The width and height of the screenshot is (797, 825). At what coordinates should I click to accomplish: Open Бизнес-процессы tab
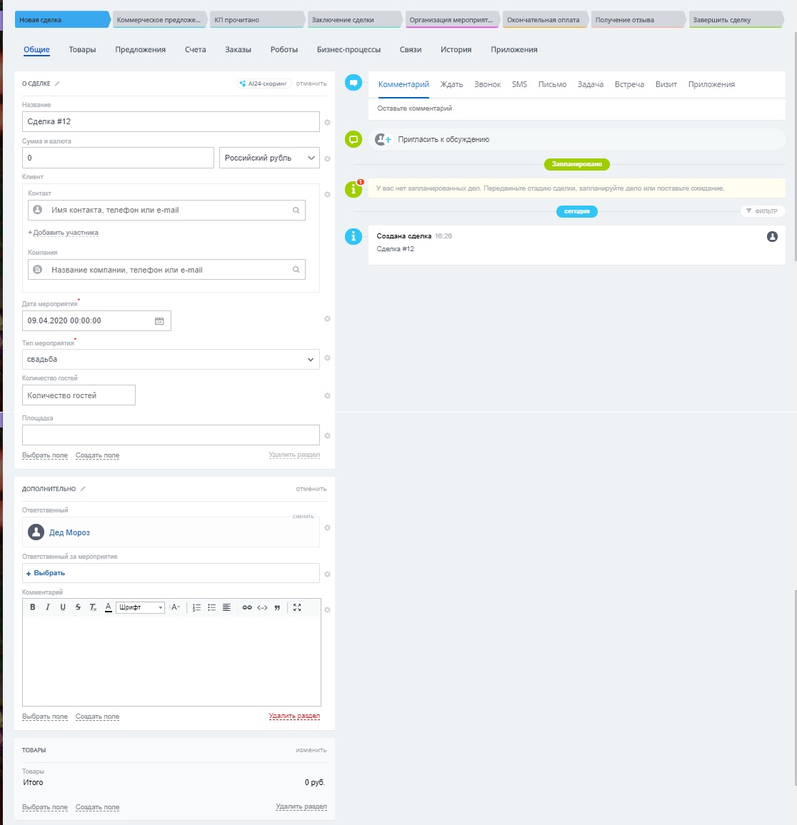coord(349,49)
